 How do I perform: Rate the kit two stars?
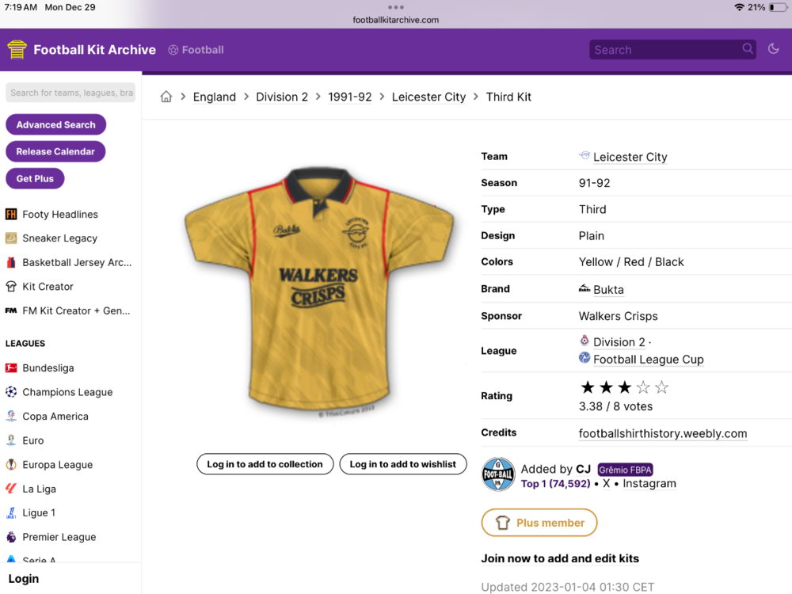point(606,387)
